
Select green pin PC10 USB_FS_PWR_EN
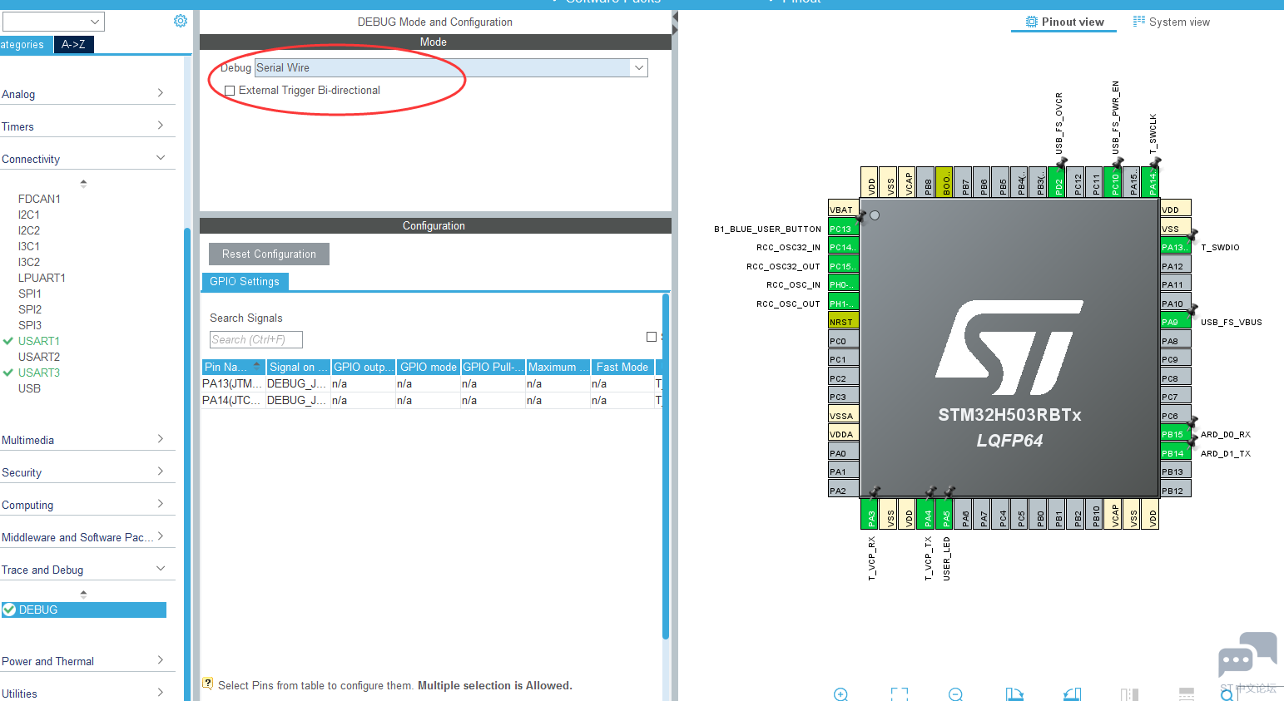click(x=1113, y=181)
